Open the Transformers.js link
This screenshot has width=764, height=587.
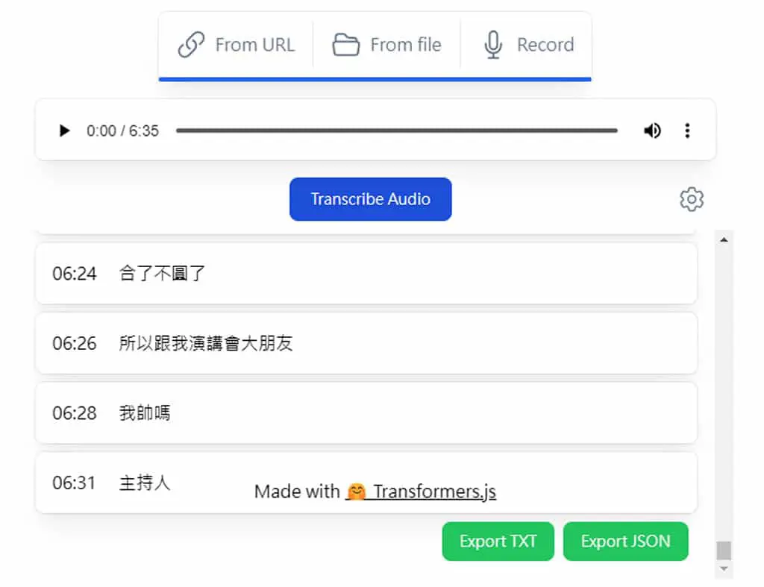coord(421,492)
